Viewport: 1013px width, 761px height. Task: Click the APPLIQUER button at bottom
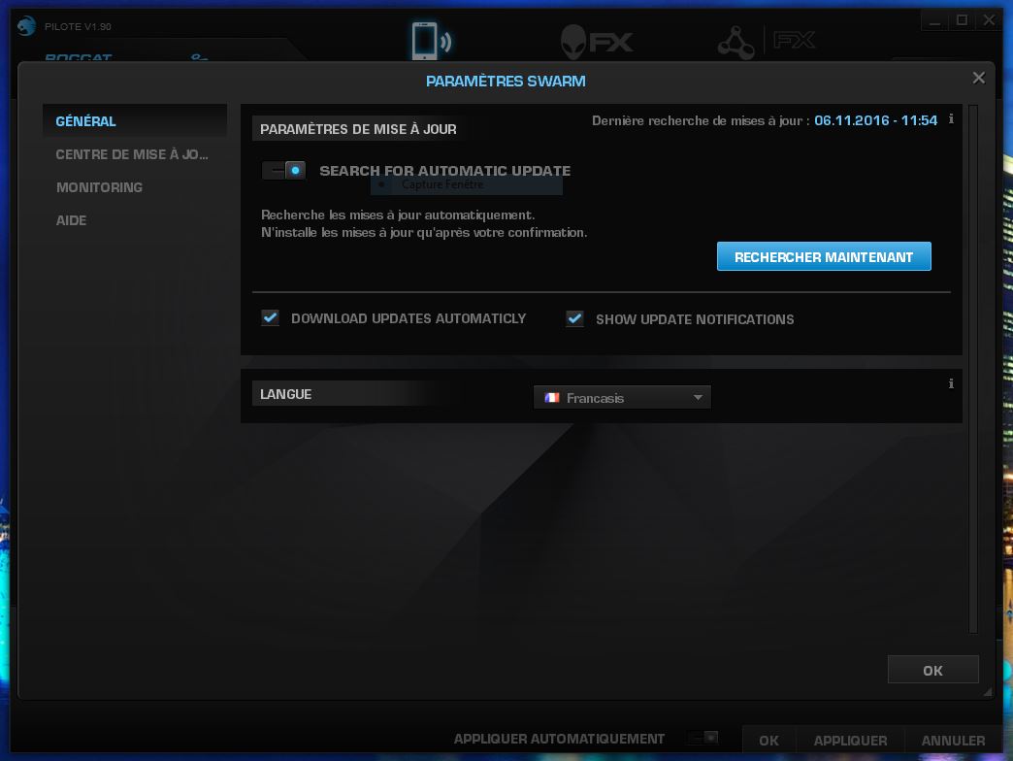point(849,740)
